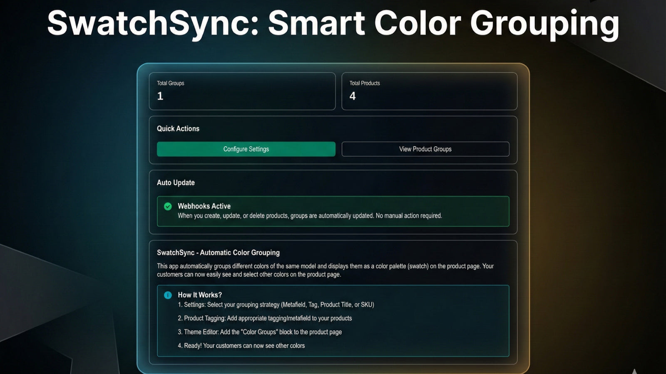Image resolution: width=666 pixels, height=374 pixels.
Task: Click the Total Groups value 1
Action: pos(160,96)
